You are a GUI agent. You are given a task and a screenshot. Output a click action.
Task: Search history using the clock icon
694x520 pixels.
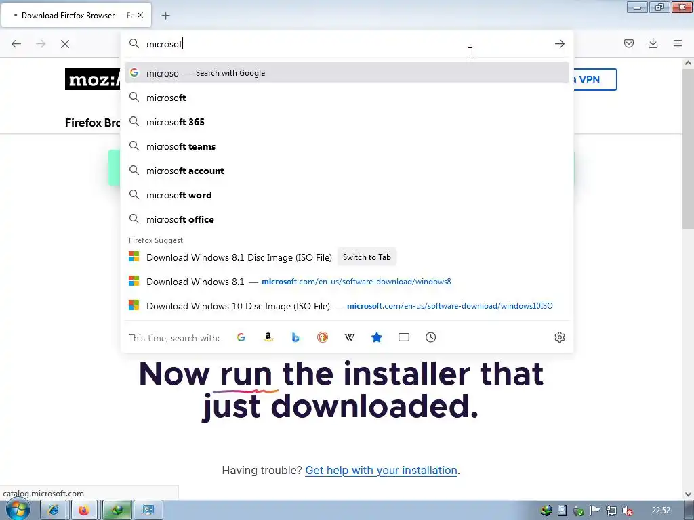click(430, 337)
